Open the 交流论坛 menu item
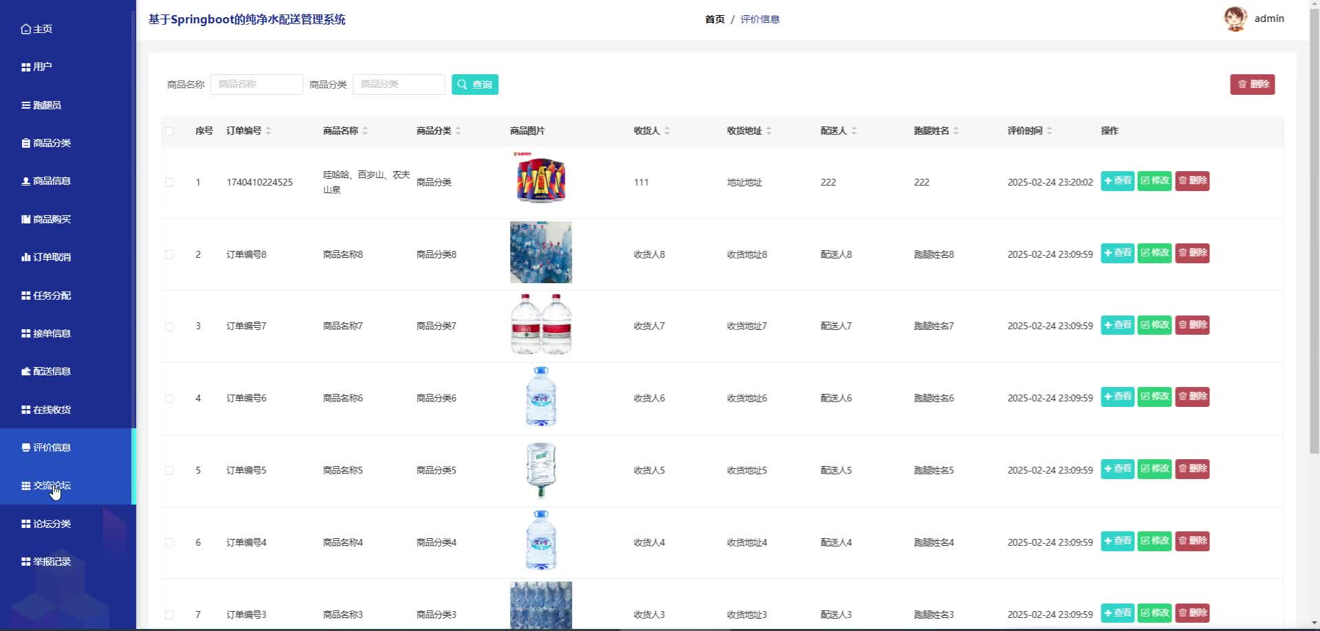Image resolution: width=1320 pixels, height=631 pixels. coord(52,485)
